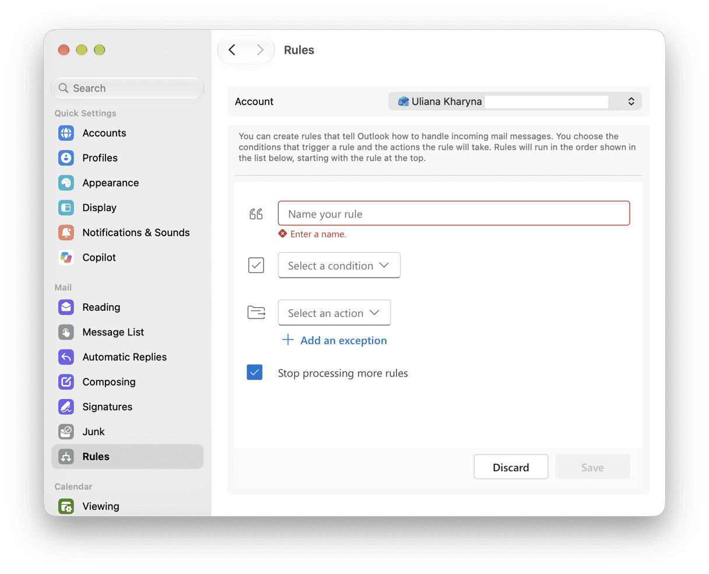The image size is (709, 574).
Task: Click the Rules page title
Action: (x=299, y=50)
